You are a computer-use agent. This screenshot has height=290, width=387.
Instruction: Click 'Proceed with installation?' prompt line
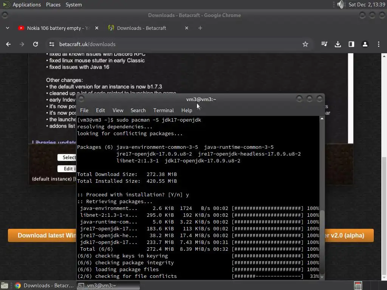pos(133,195)
